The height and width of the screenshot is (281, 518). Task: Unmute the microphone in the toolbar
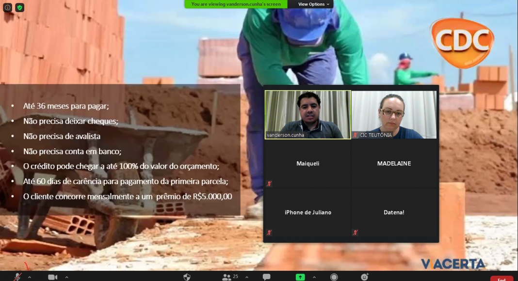coord(17,277)
